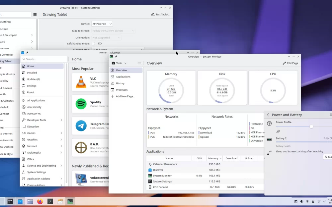Viewport: 332px width, 207px height.
Task: Open the Tools menu in System Monitor
Action: [119, 63]
